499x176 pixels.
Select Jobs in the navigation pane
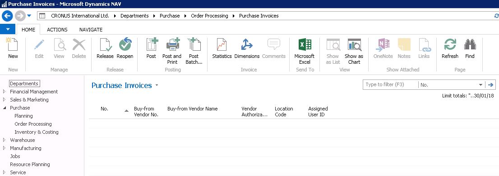click(x=15, y=156)
